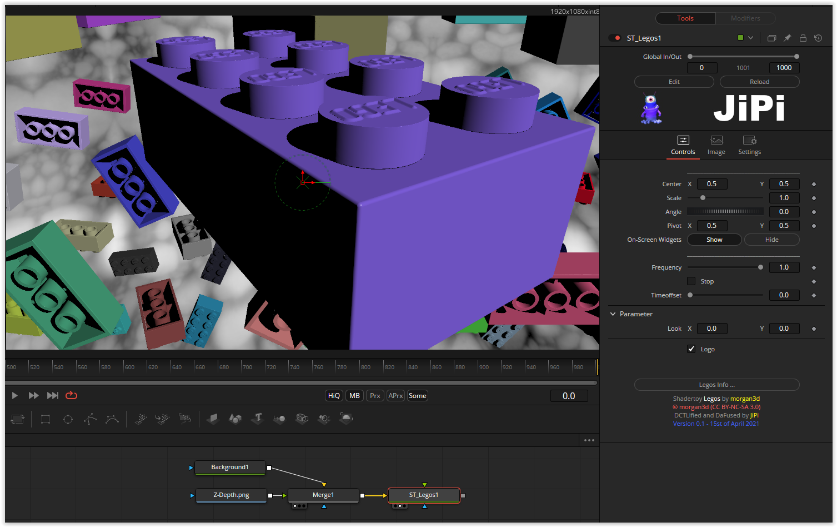Toggle Prx proxy mode

pos(375,396)
